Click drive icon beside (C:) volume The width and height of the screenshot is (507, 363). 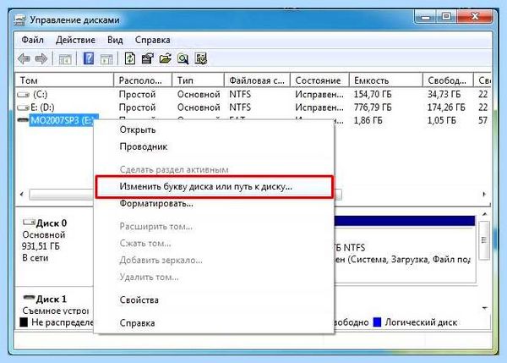[x=24, y=95]
